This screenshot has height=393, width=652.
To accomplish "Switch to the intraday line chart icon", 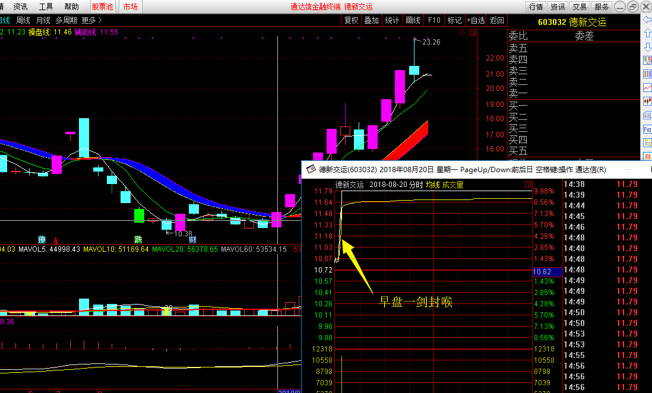I will point(647,88).
